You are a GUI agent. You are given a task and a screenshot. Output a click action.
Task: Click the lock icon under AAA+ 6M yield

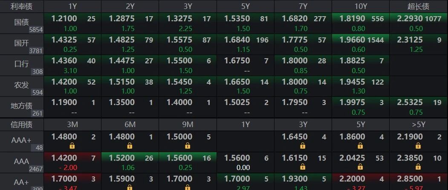[x=130, y=146]
